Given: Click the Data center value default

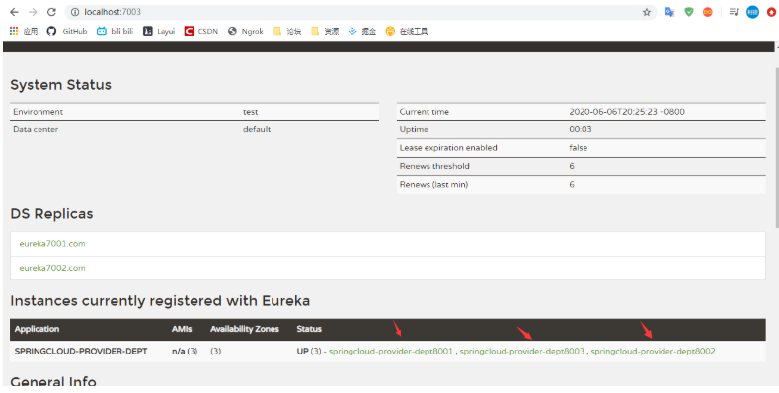Looking at the screenshot, I should (257, 129).
